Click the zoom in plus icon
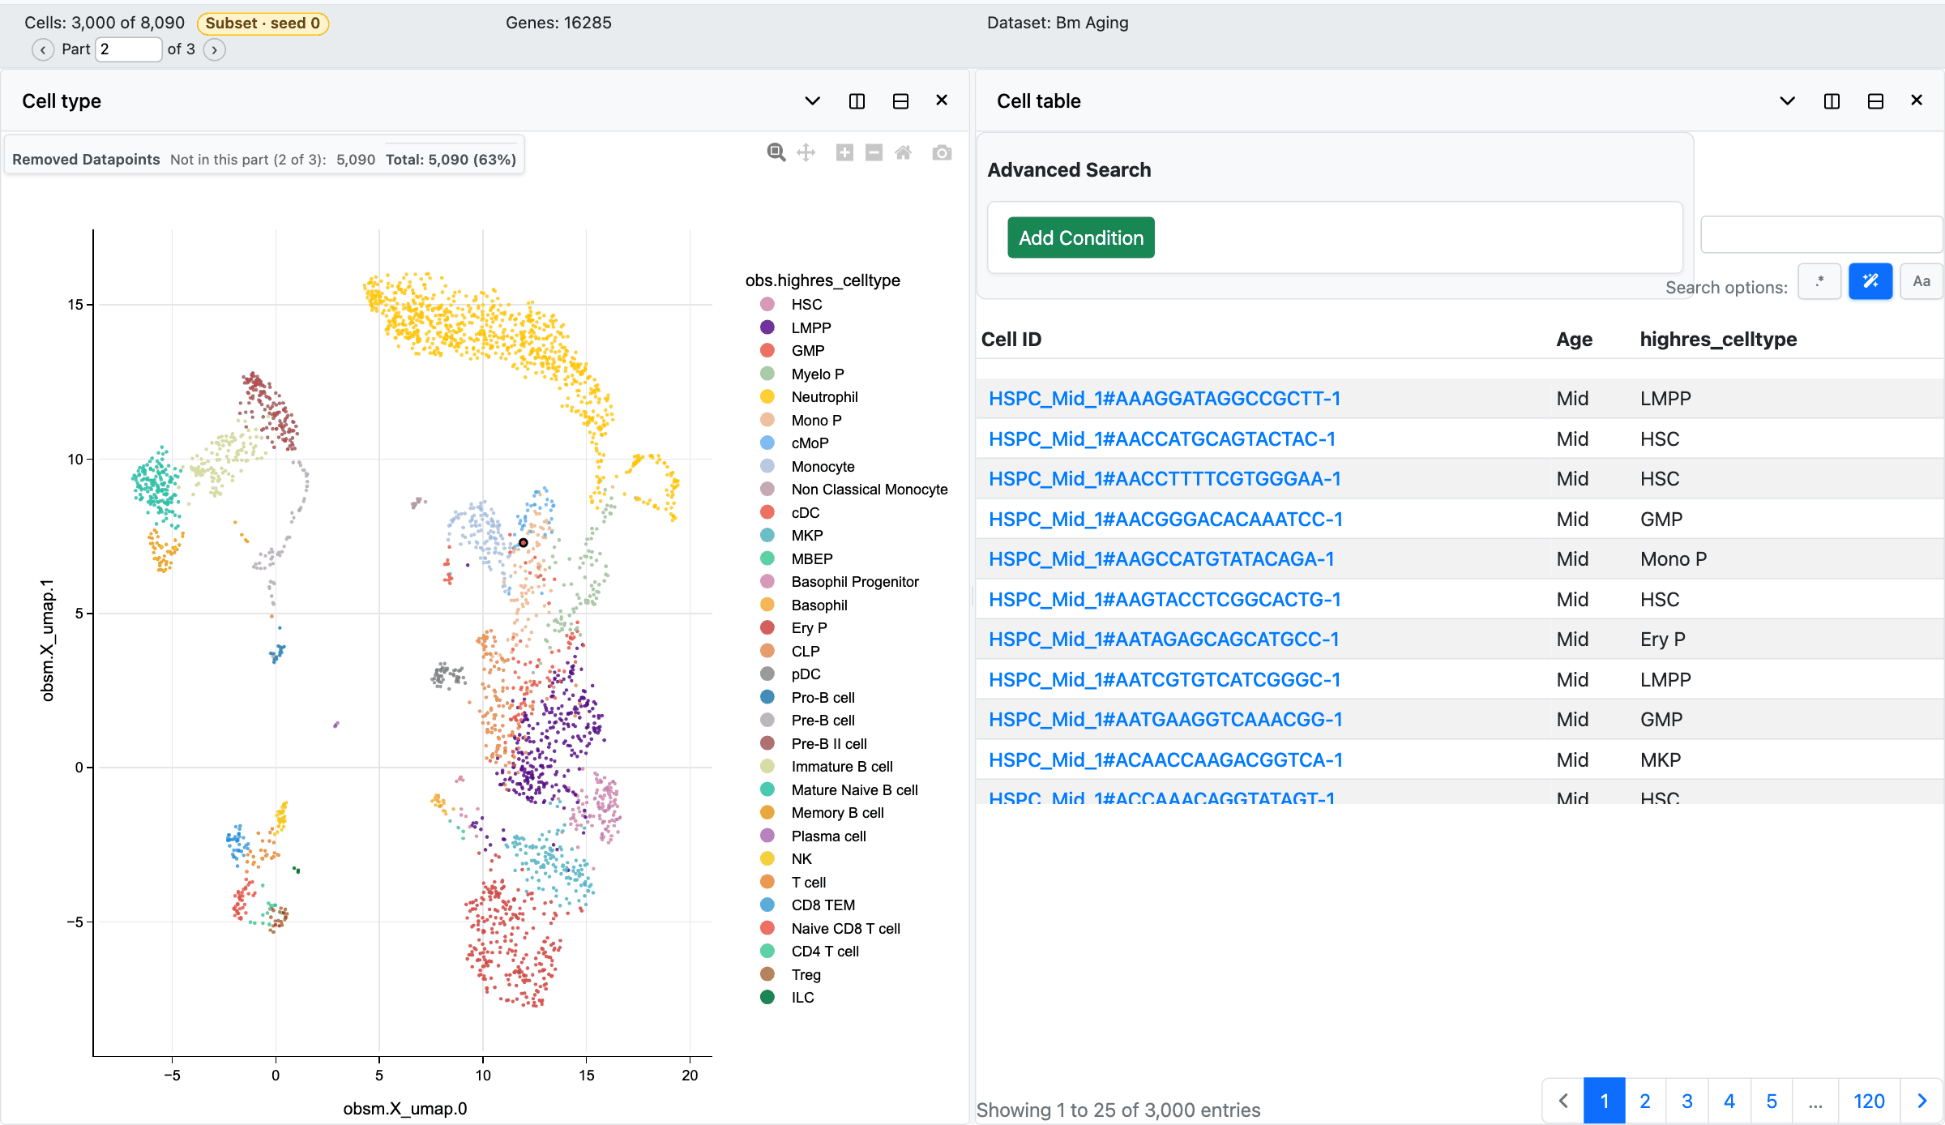 point(844,152)
